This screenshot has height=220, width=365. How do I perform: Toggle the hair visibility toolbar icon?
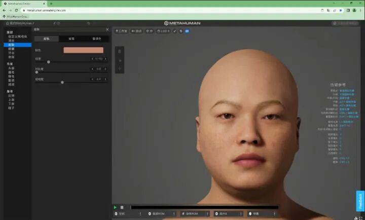pyautogui.click(x=181, y=31)
